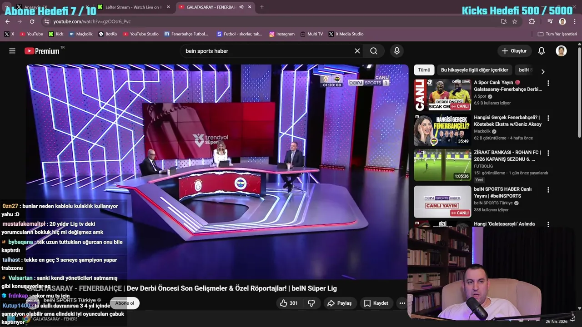Show more filter chips with the right chevron
Viewport: 582px width, 327px height.
coord(542,71)
